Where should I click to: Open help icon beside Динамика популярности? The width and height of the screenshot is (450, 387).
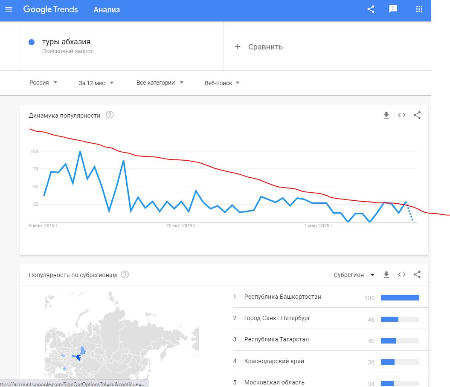pyautogui.click(x=110, y=115)
